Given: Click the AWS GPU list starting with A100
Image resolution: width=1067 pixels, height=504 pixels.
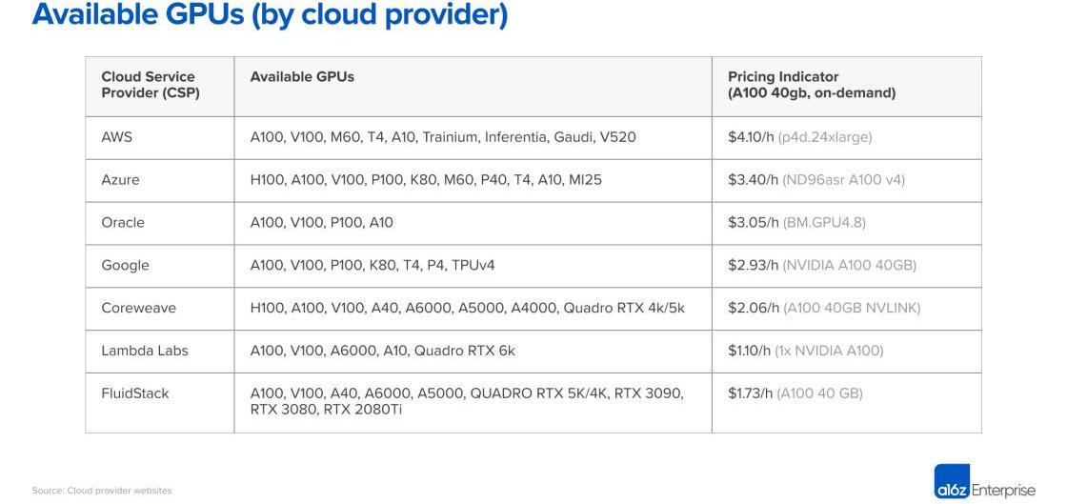Looking at the screenshot, I should tap(443, 137).
